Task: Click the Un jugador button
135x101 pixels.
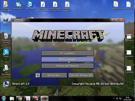Action: (x=68, y=53)
